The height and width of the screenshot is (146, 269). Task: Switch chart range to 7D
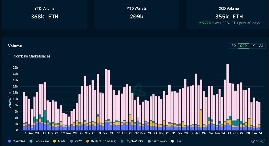point(234,46)
